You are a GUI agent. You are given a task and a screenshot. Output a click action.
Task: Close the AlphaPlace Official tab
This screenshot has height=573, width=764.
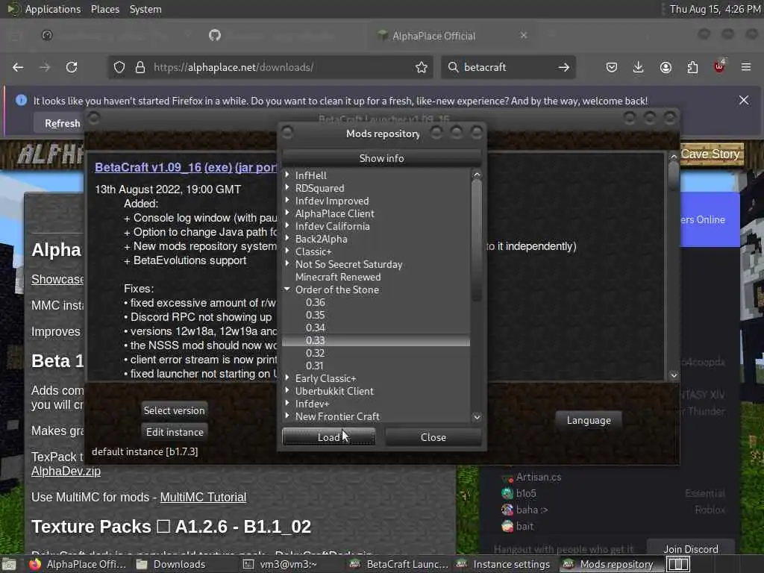tap(524, 35)
